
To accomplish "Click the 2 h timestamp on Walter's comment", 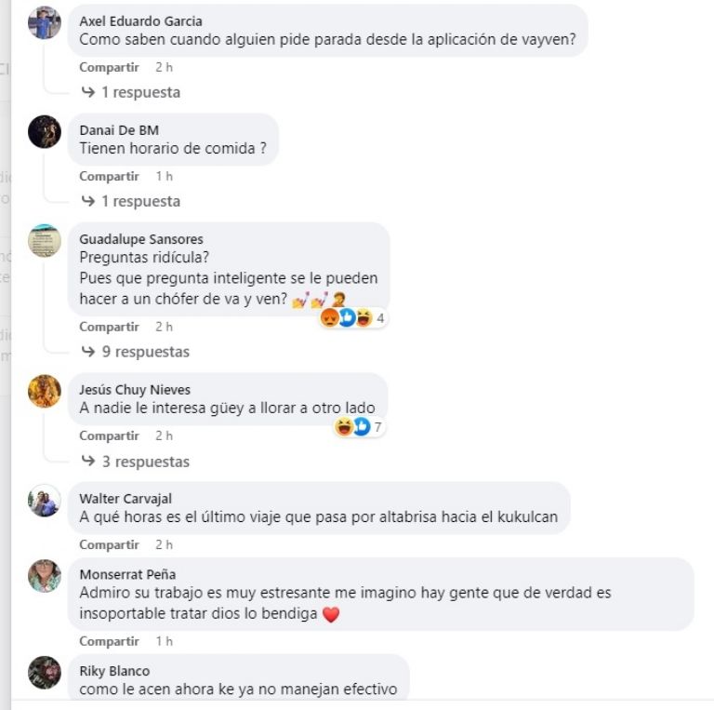I will [164, 544].
